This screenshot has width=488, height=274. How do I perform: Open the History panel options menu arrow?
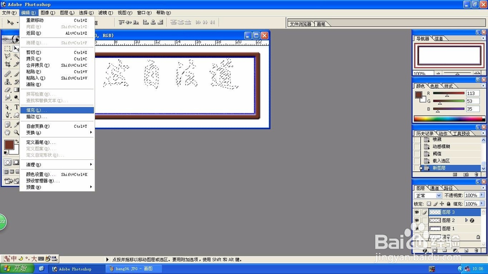tap(483, 133)
